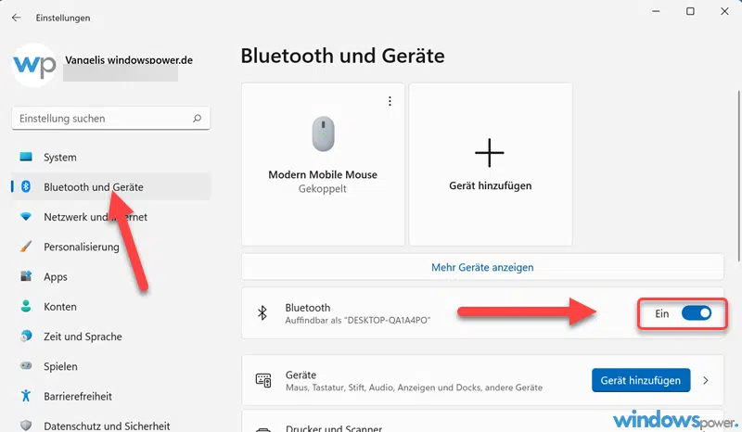Click the Einstellungen window title
Image resolution: width=742 pixels, height=432 pixels.
[x=63, y=18]
